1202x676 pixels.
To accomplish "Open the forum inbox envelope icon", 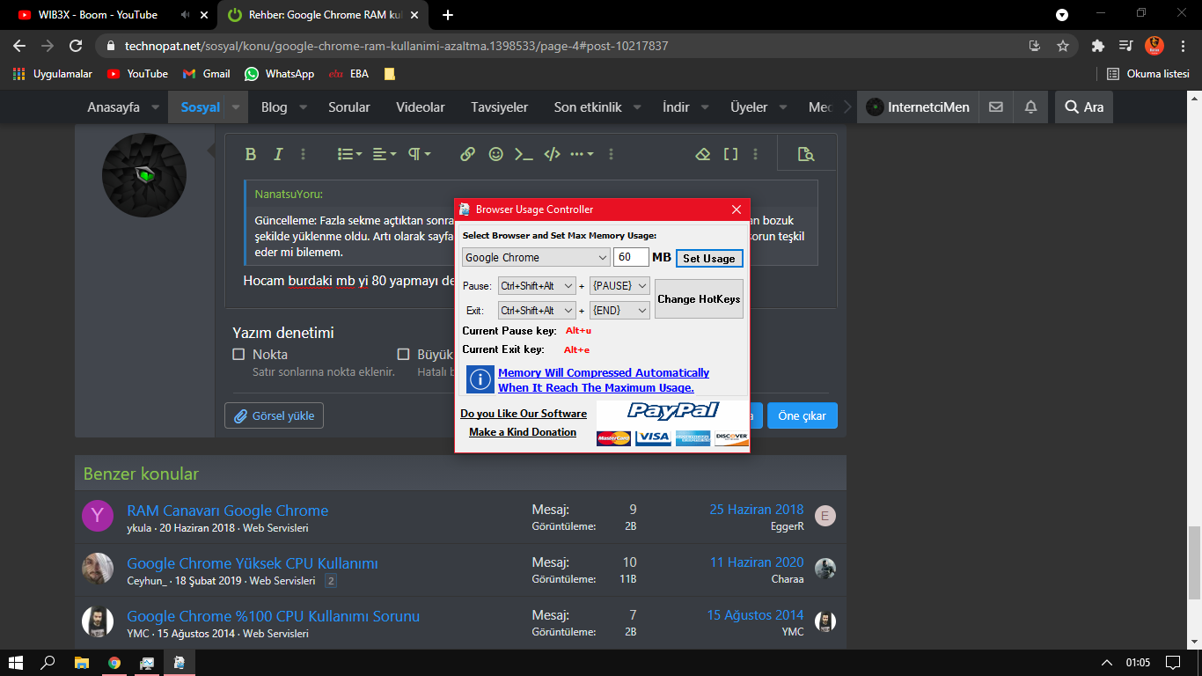I will (x=996, y=107).
